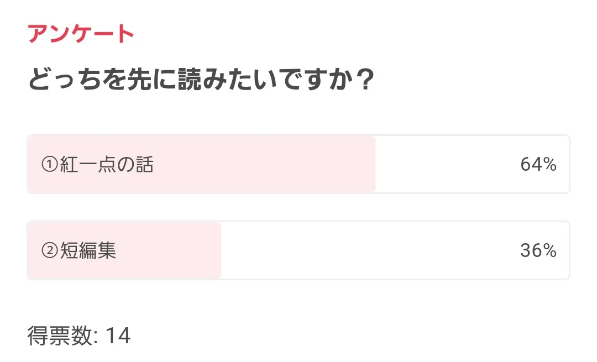The width and height of the screenshot is (597, 362).
Task: Click the circled ② number icon
Action: coord(50,251)
